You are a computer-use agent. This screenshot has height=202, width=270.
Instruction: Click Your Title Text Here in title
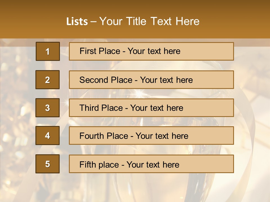pyautogui.click(x=149, y=22)
